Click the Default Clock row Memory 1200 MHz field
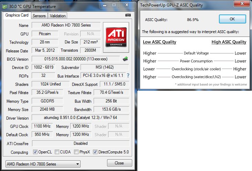 tap(81, 134)
